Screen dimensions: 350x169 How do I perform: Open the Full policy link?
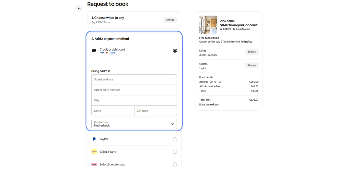click(246, 42)
